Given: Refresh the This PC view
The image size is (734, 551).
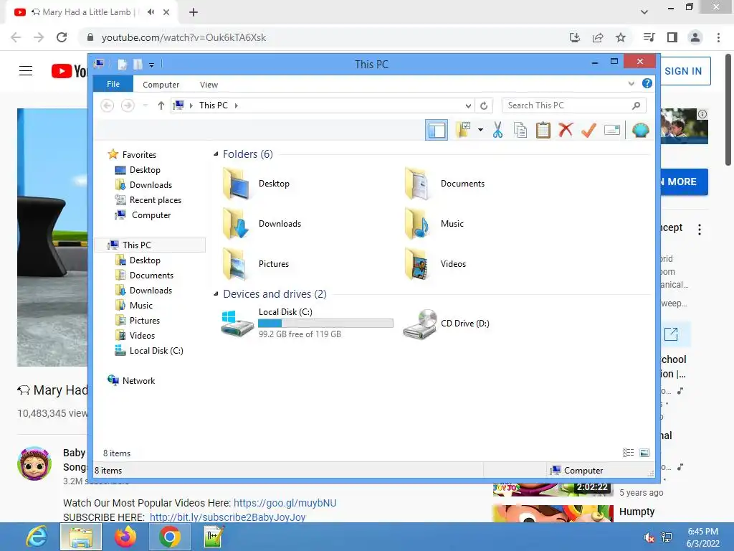Looking at the screenshot, I should coord(484,106).
